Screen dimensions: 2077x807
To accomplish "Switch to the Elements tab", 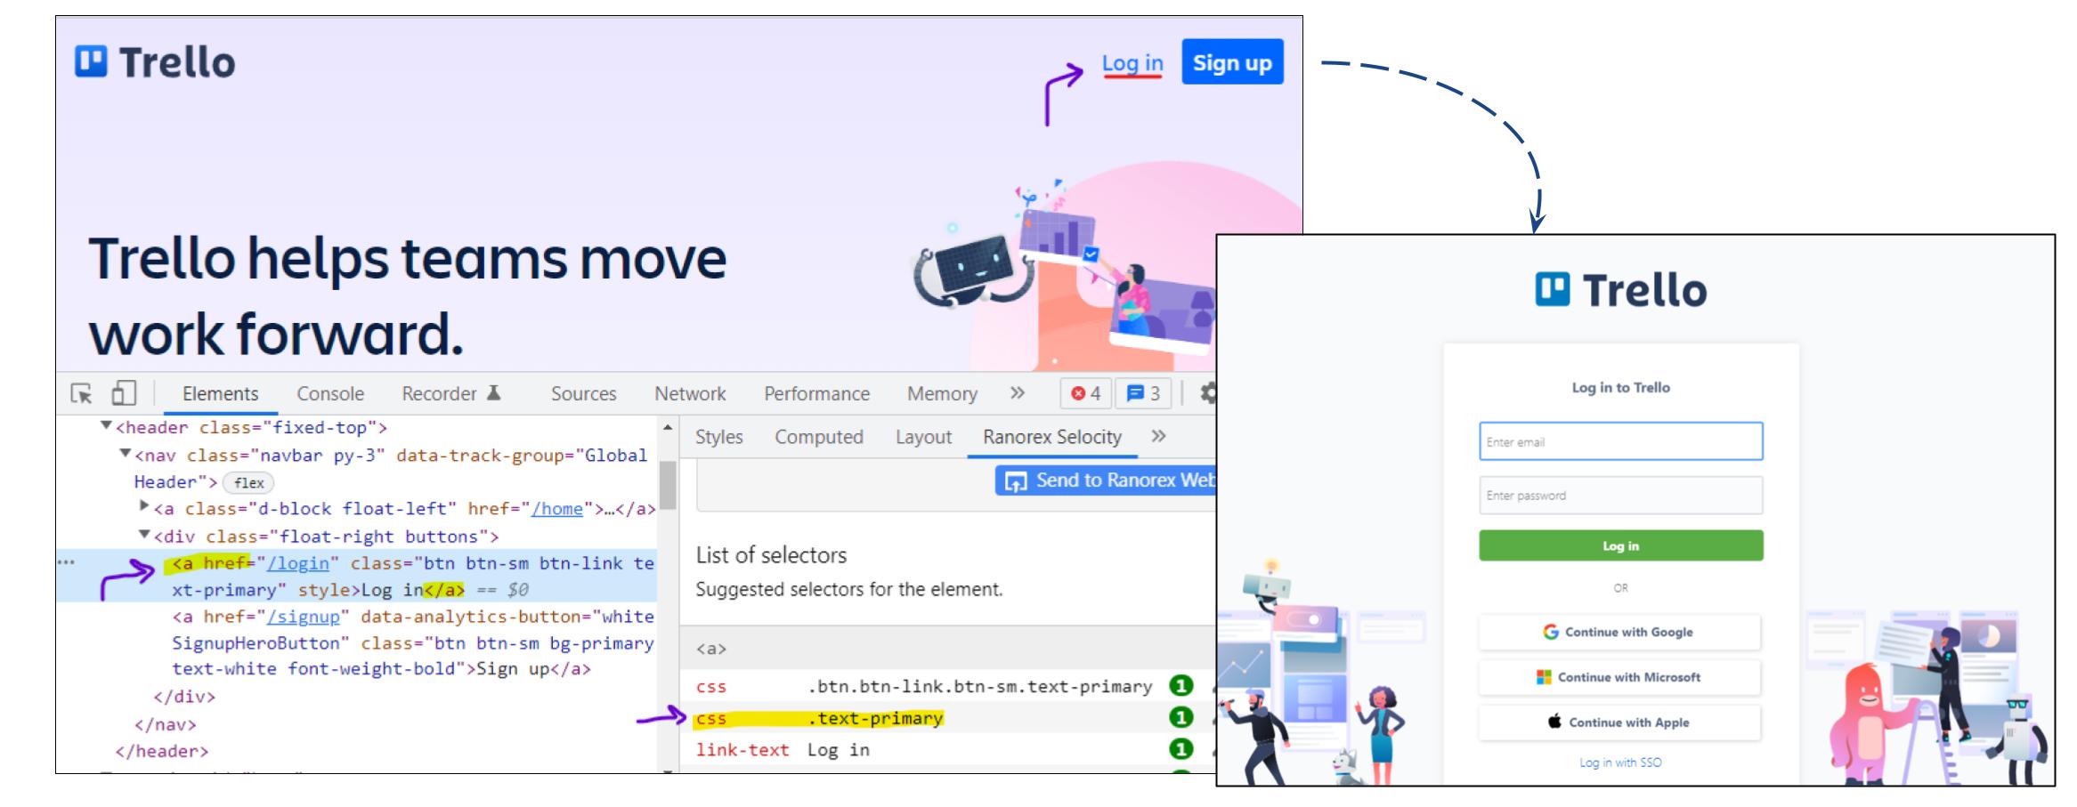I will (220, 393).
